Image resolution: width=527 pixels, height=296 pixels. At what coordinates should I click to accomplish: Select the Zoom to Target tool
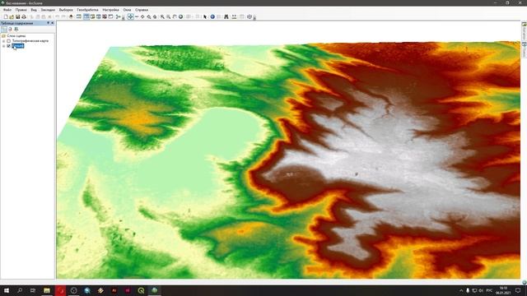coord(148,16)
